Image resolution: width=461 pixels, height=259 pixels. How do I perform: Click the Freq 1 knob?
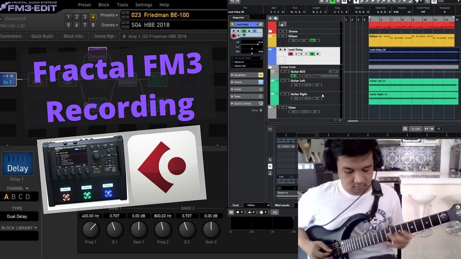tap(90, 229)
